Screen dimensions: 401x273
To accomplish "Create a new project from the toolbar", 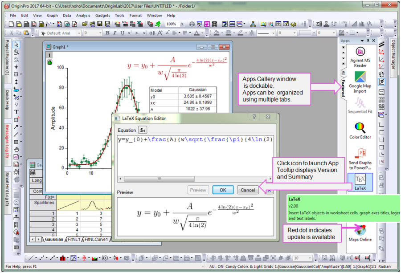I will pos(11,24).
